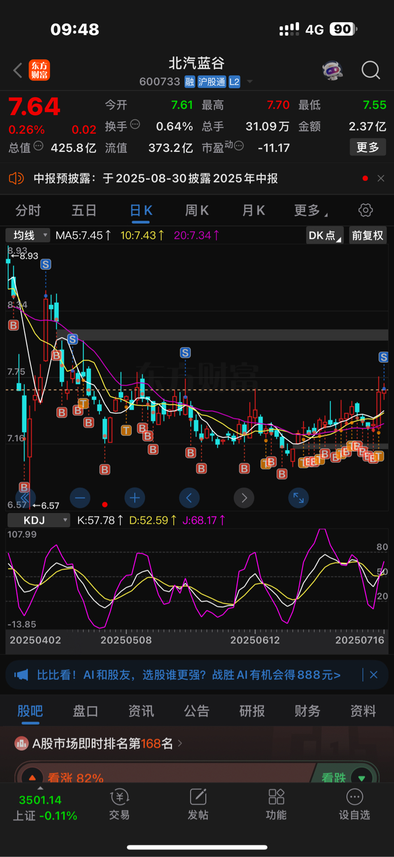Switch to 五日 chart tab
Viewport: 394px width, 857px height.
[84, 211]
